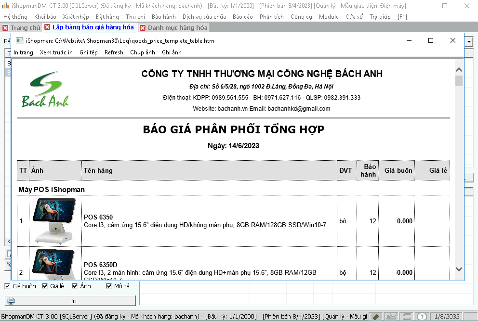Image resolution: width=478 pixels, height=321 pixels.
Task: Open the Module menu
Action: (x=329, y=17)
